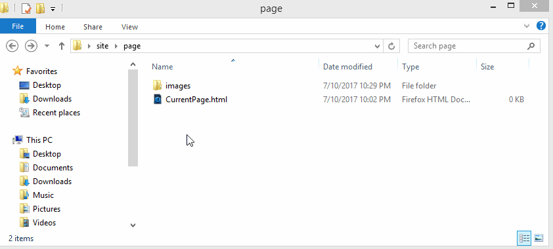Viewport: 553px width, 249px height.
Task: Refresh the page folder view
Action: coord(391,46)
